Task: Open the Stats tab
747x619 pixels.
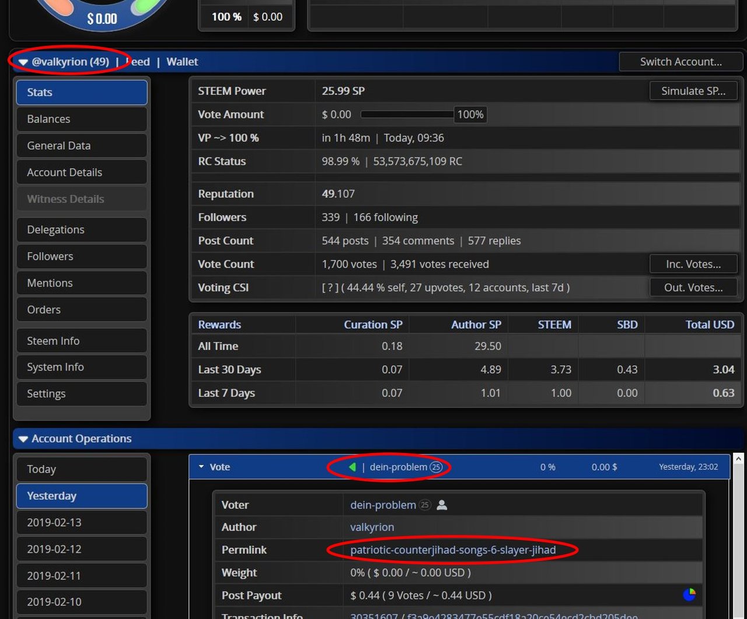Action: 82,92
